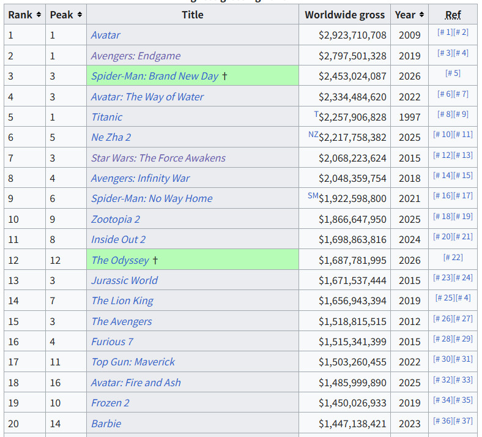Sort table by Year column arrows

(x=421, y=15)
